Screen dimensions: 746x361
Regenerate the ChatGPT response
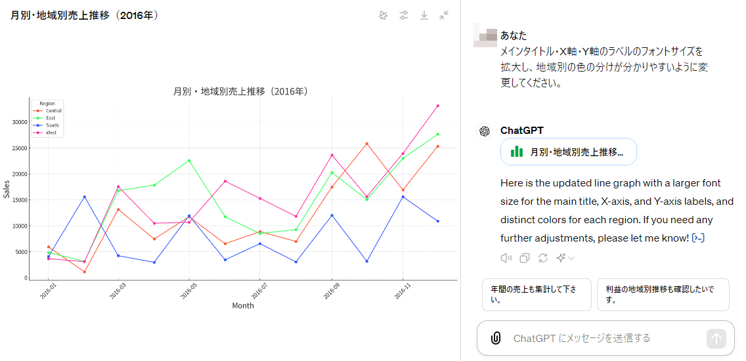click(x=543, y=258)
